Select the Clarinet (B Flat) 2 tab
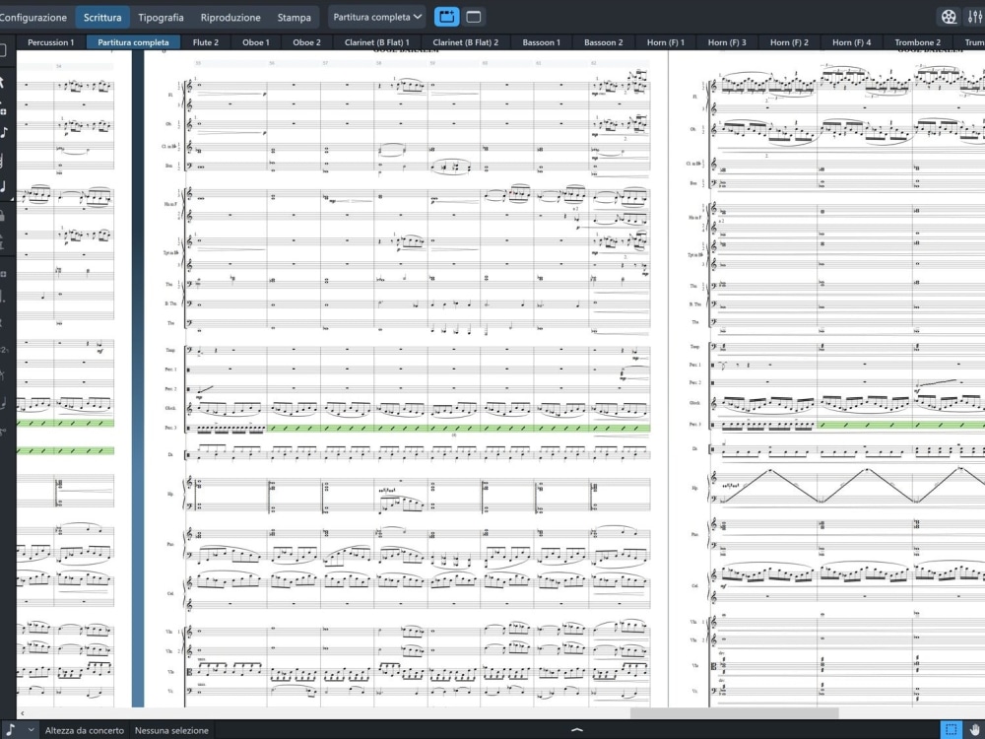Viewport: 985px width, 739px height. 466,42
